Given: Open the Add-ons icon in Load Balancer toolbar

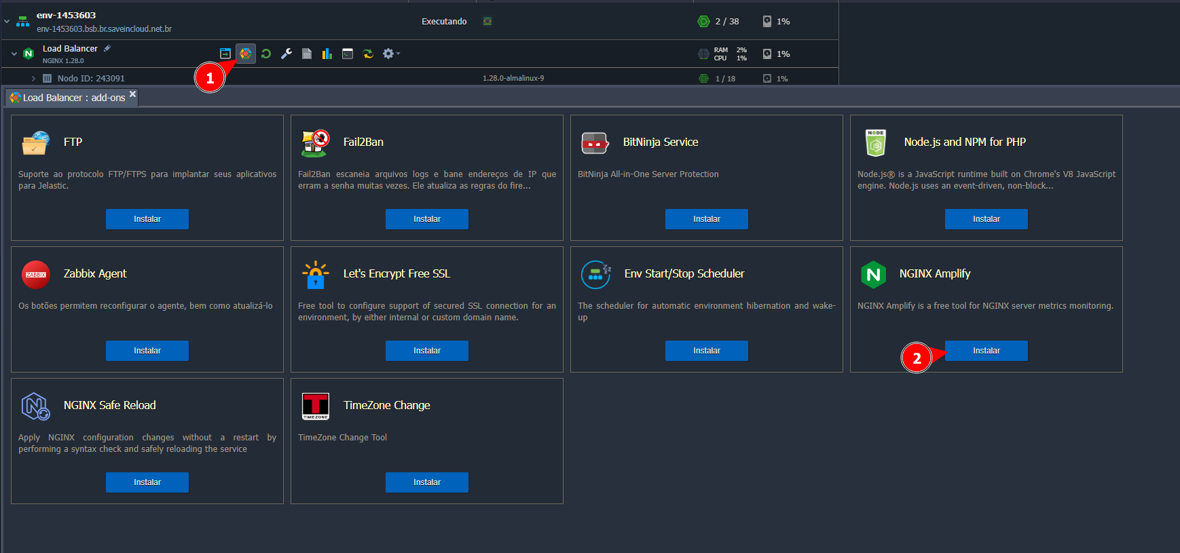Looking at the screenshot, I should [x=246, y=54].
